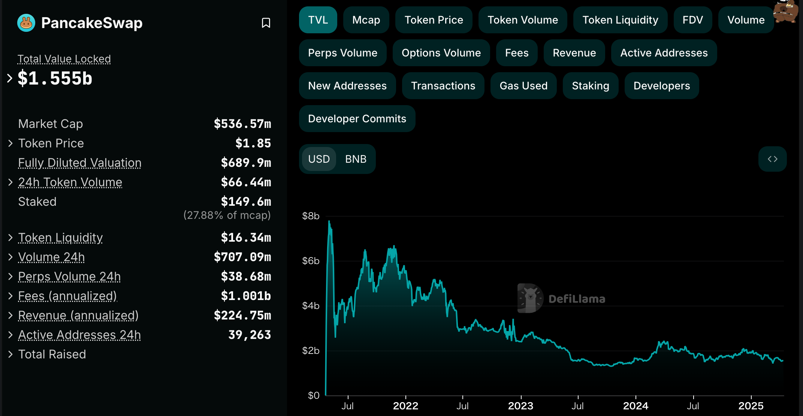
Task: Expand the Revenue (annualized) row
Action: point(10,315)
